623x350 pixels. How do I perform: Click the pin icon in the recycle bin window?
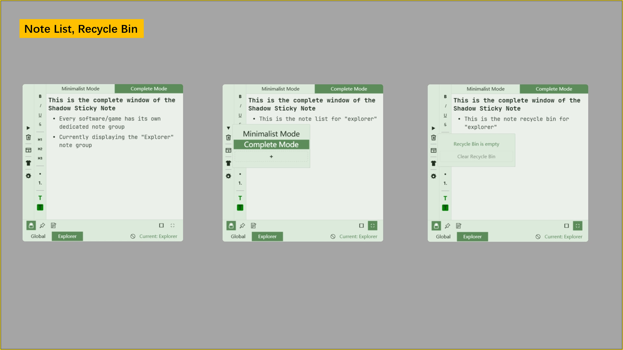(x=447, y=226)
